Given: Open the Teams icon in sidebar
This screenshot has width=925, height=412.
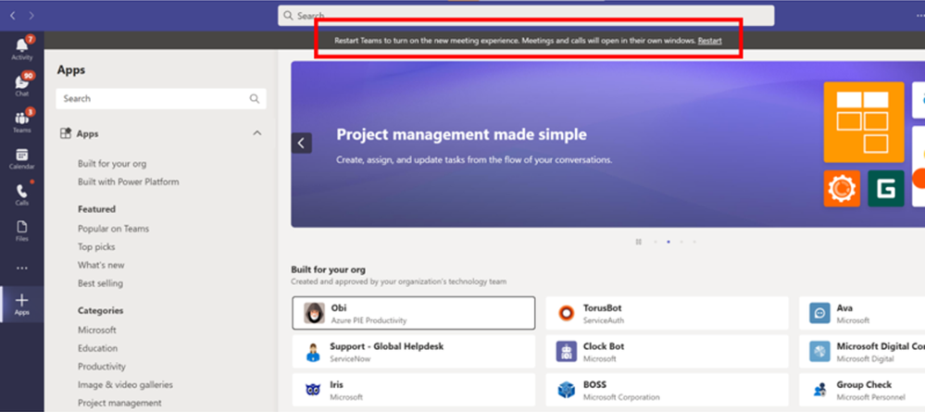Looking at the screenshot, I should (x=22, y=119).
